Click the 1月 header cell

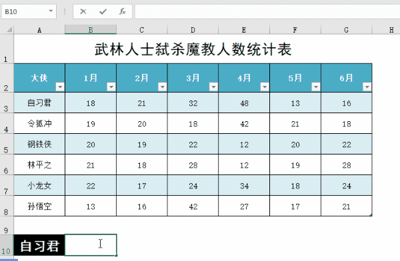pyautogui.click(x=91, y=78)
